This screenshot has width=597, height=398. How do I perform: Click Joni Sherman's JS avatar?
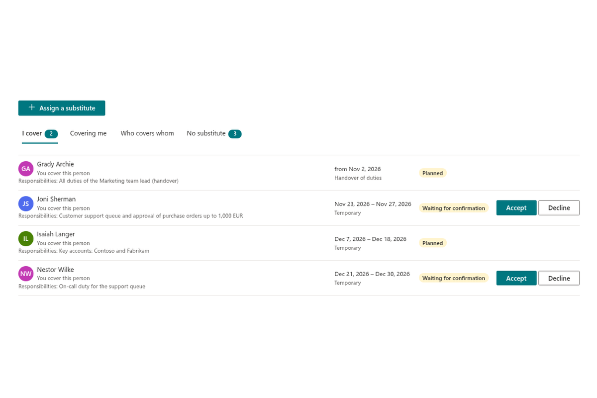(x=26, y=203)
